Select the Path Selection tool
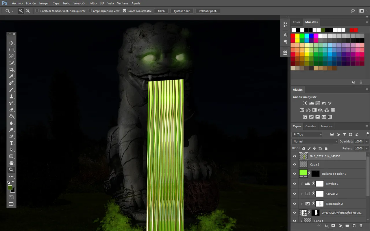 coord(11,150)
